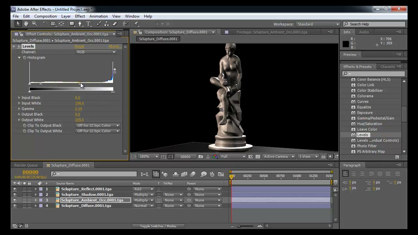Expand the Gamma property
The width and height of the screenshot is (418, 235).
point(19,109)
